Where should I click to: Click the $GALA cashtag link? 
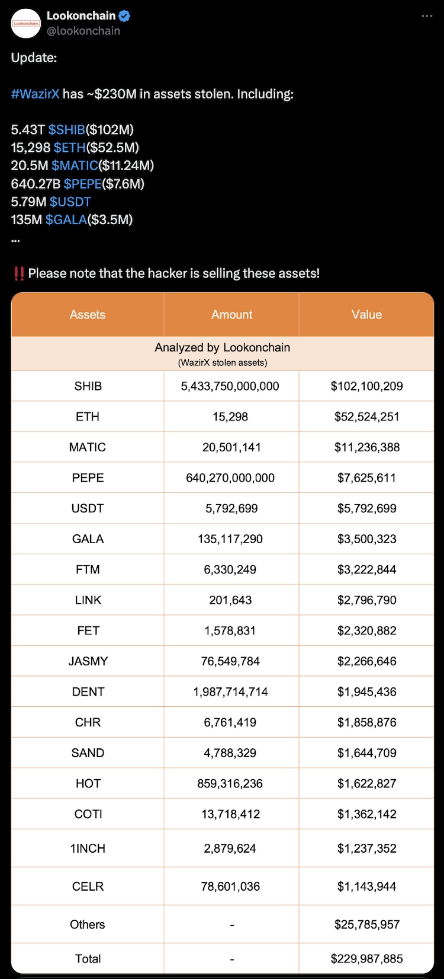coord(66,219)
